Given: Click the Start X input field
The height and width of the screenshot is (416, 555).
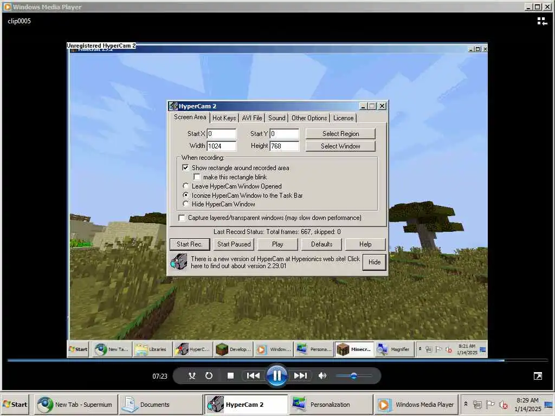Looking at the screenshot, I should coord(221,134).
